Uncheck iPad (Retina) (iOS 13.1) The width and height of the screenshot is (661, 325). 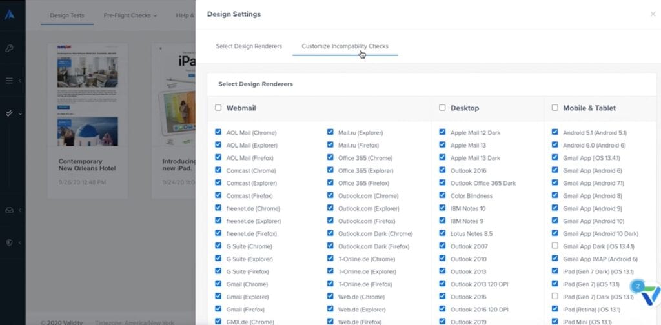(554, 309)
